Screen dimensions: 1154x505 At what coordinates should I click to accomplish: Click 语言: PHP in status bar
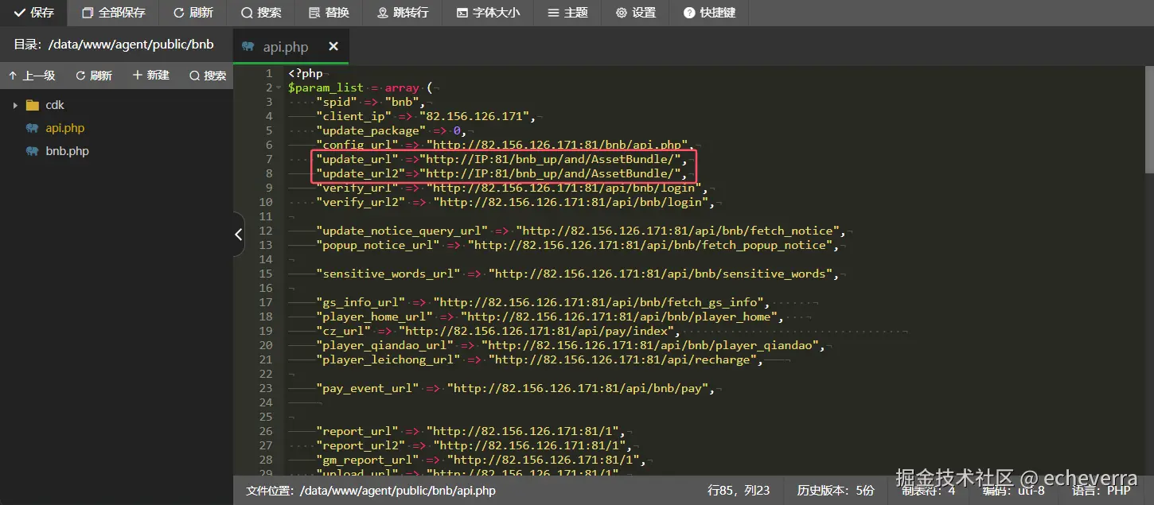[1101, 491]
